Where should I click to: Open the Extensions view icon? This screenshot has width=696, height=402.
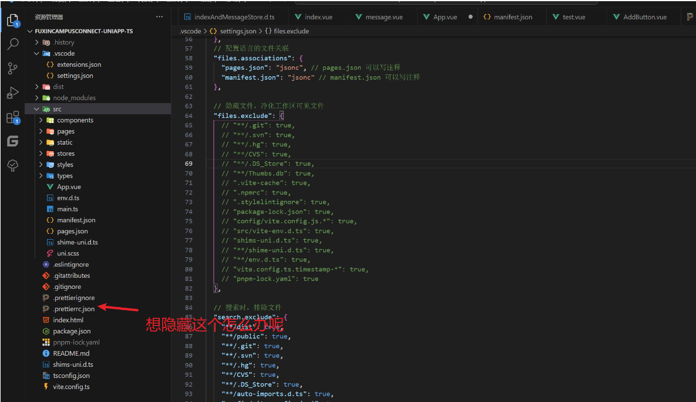13,117
